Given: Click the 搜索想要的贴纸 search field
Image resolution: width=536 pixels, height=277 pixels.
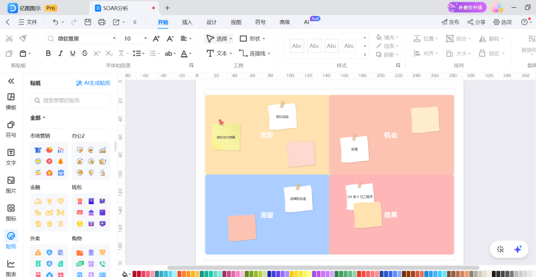Looking at the screenshot, I should click(70, 100).
